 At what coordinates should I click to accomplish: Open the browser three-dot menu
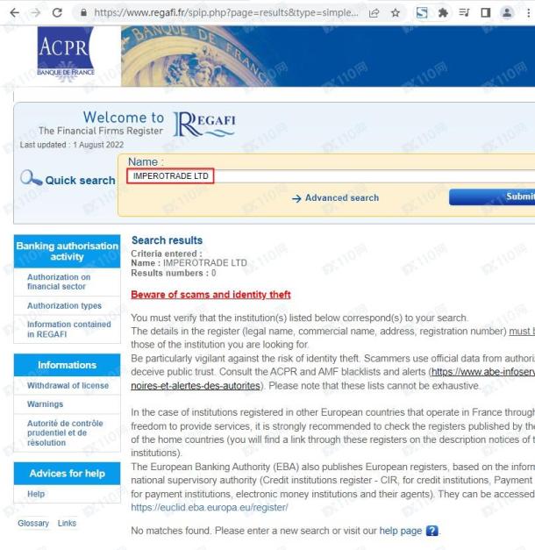(x=528, y=13)
